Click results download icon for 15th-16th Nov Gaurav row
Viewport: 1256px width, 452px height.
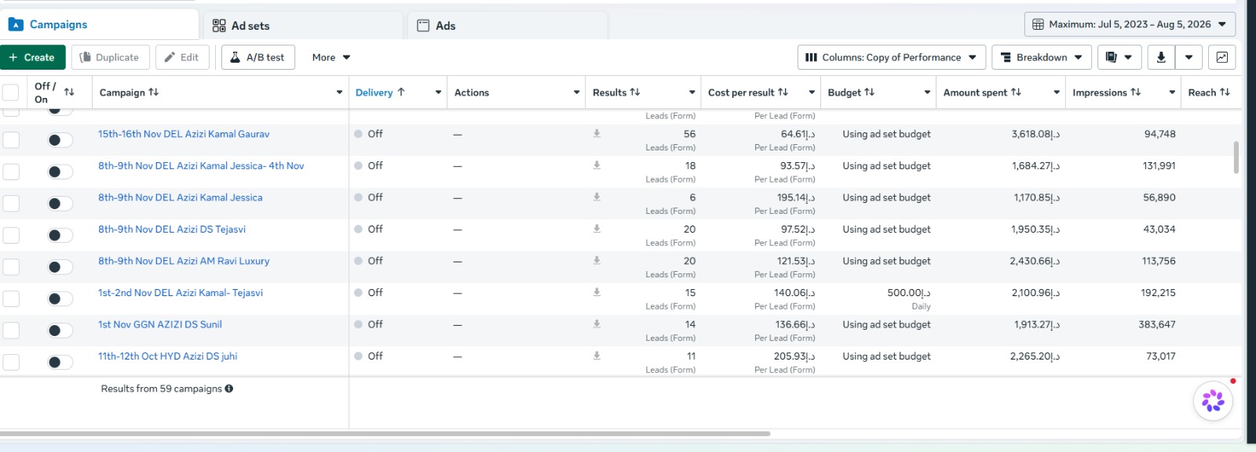click(597, 133)
